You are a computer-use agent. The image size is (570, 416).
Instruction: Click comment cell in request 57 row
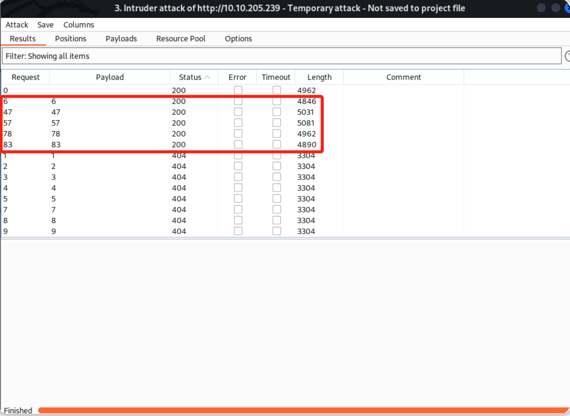(x=404, y=123)
